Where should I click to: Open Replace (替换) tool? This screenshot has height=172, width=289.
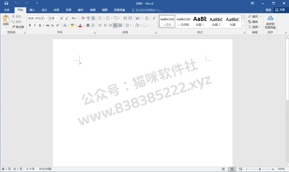pyautogui.click(x=253, y=22)
